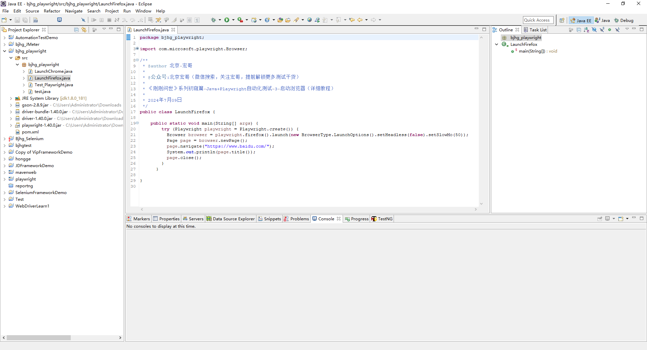The image size is (647, 350).
Task: Click the Open Perspective icon
Action: (562, 21)
